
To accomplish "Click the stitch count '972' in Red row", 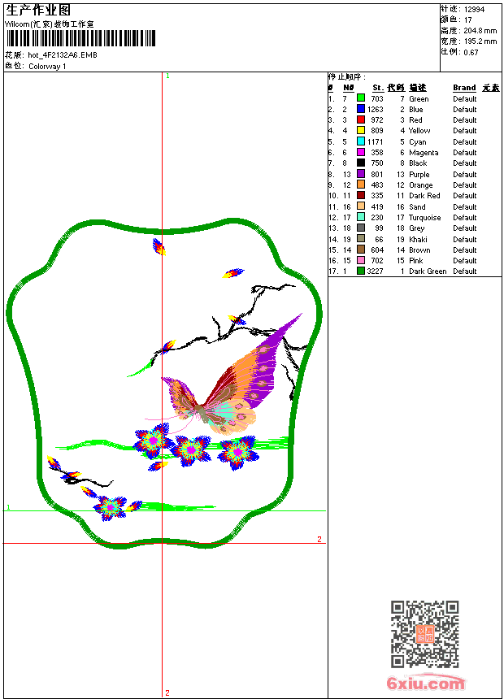I will (x=377, y=120).
